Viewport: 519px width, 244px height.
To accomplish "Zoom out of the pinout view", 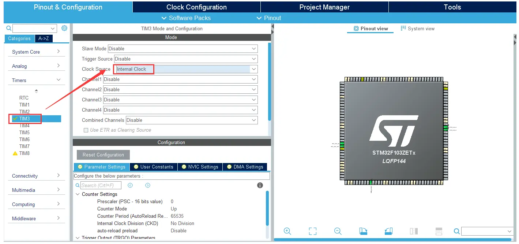I will coord(338,231).
